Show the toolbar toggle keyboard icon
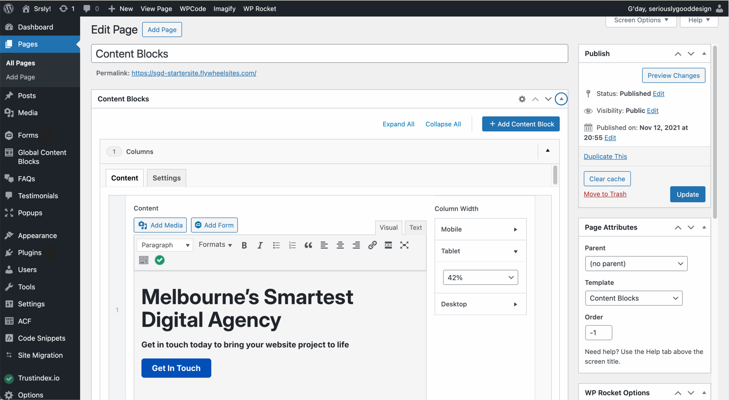729x400 pixels. click(x=144, y=260)
